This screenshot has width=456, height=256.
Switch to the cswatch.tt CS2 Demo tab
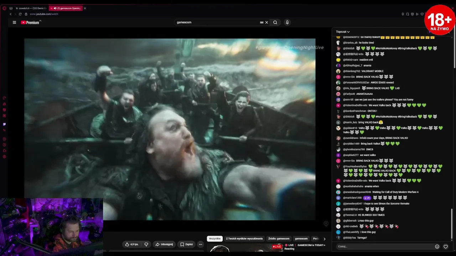pos(31,8)
